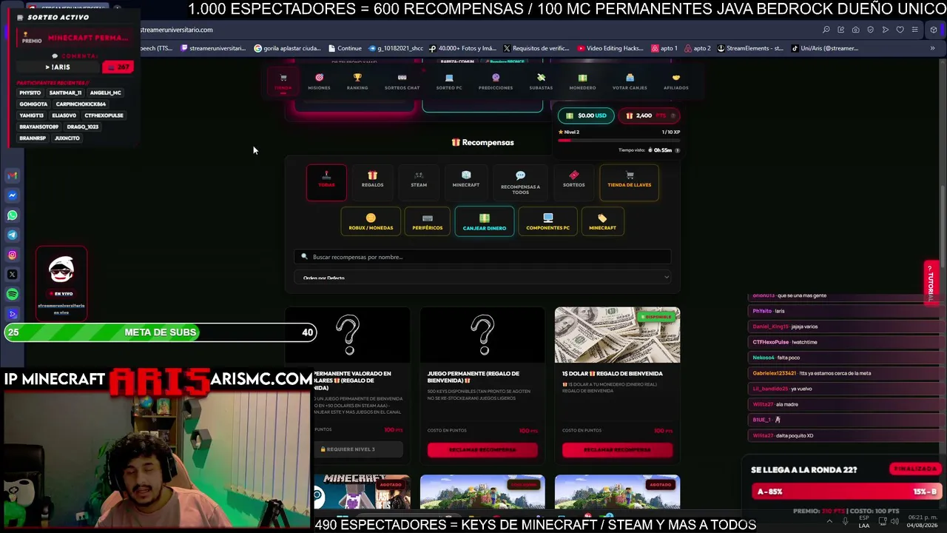
Task: Filter rewards by Sorteos
Action: [573, 182]
